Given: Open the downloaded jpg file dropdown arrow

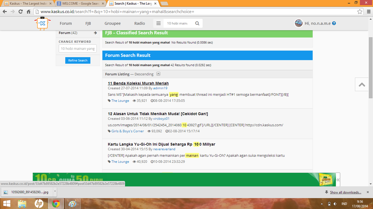Looking at the screenshot, I should pyautogui.click(x=55, y=192).
